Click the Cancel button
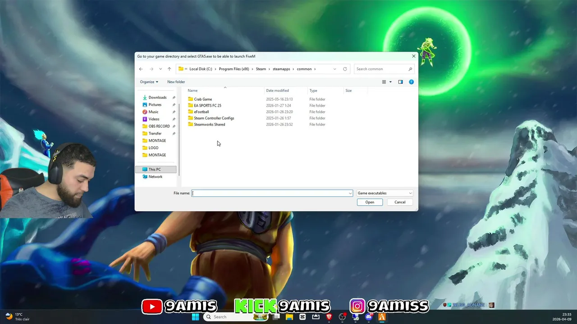 (x=400, y=202)
